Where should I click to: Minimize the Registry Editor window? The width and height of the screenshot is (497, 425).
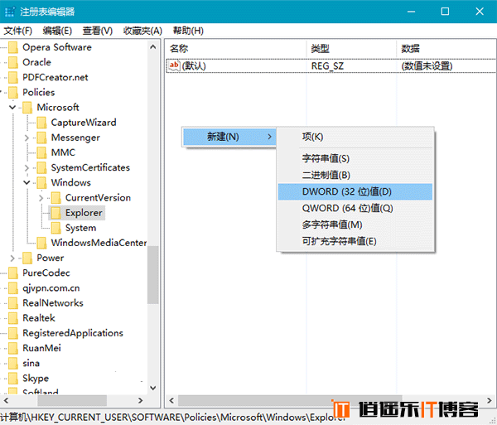coord(412,12)
